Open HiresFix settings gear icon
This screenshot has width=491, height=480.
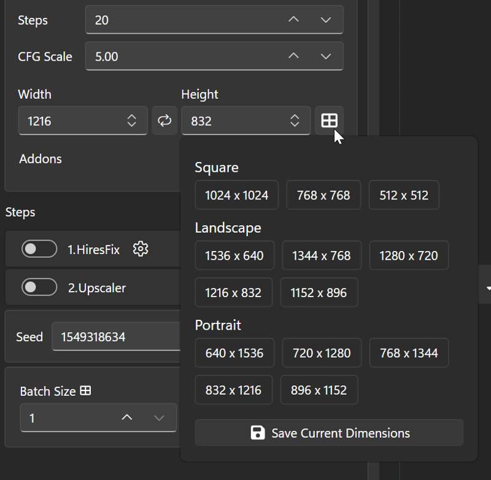coord(141,249)
